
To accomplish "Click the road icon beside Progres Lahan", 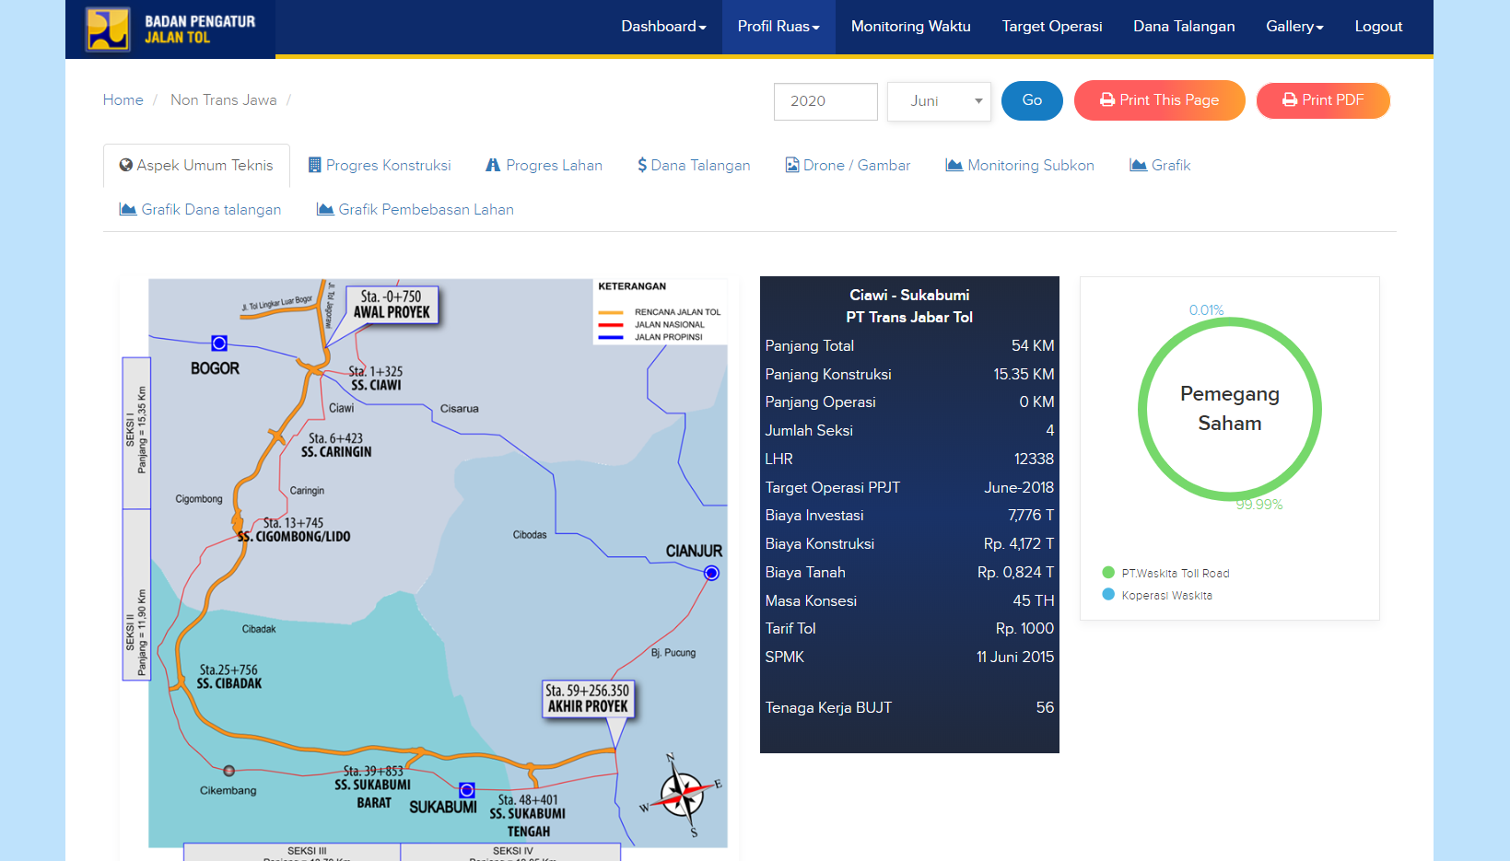I will (493, 166).
